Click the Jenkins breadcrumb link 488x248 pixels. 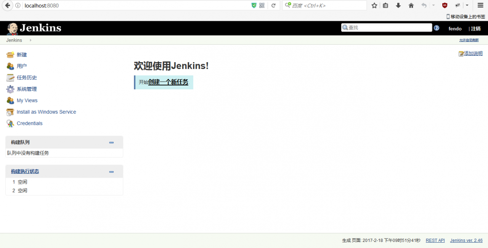(14, 40)
